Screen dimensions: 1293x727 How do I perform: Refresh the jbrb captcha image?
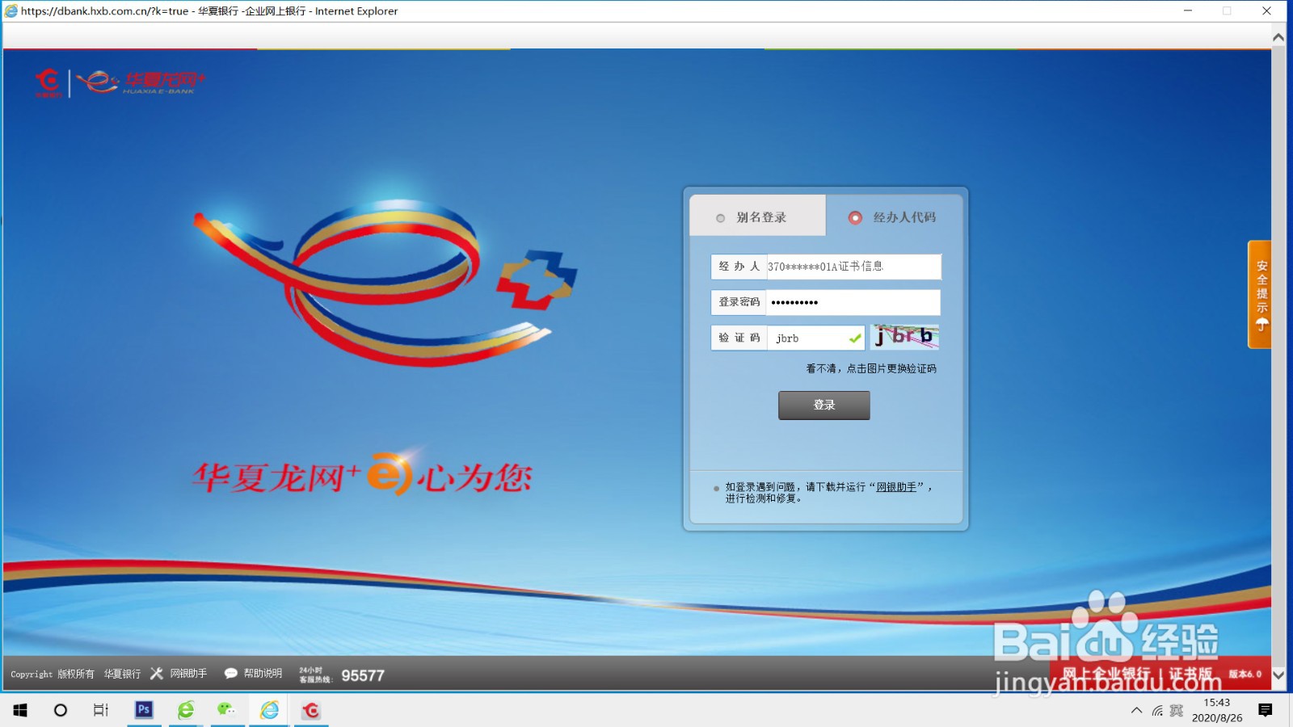[x=904, y=337]
